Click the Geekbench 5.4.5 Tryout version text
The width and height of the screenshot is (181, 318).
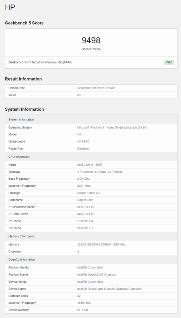point(40,62)
